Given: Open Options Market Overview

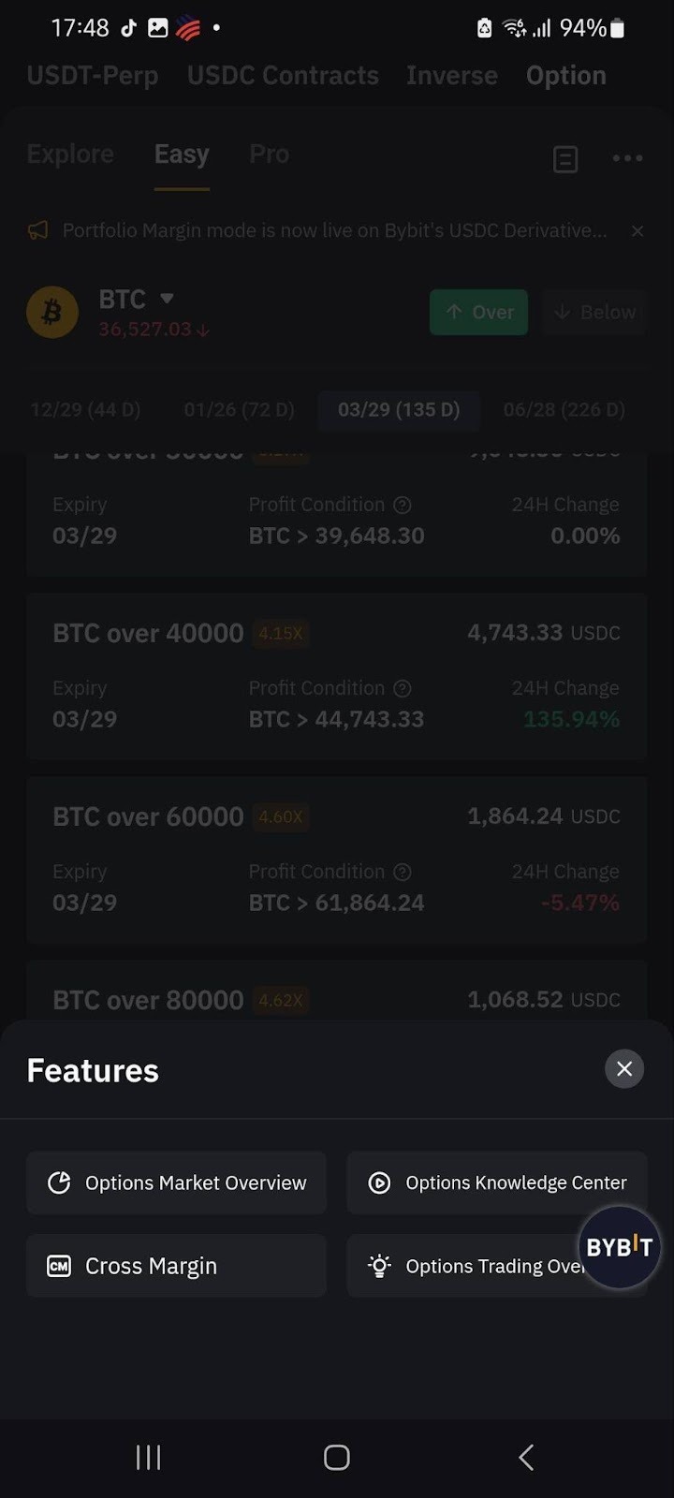Looking at the screenshot, I should tap(176, 1182).
